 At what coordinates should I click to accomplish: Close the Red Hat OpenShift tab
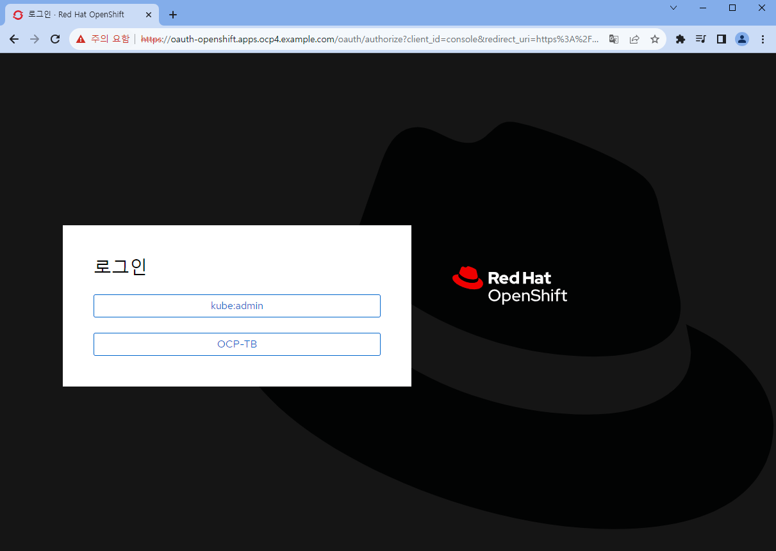coord(148,15)
